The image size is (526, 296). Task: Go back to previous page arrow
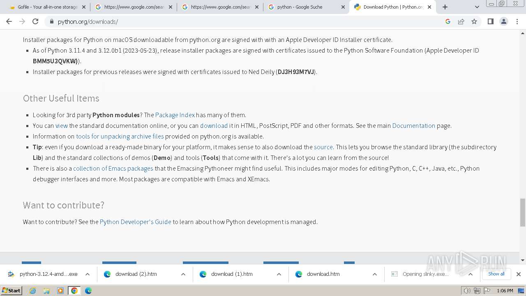point(9,21)
